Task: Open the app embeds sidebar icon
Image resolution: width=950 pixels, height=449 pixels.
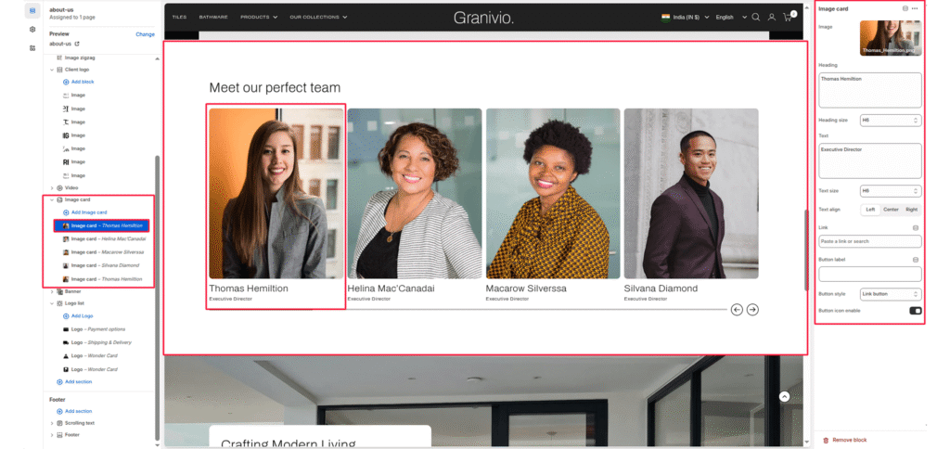Action: 32,49
